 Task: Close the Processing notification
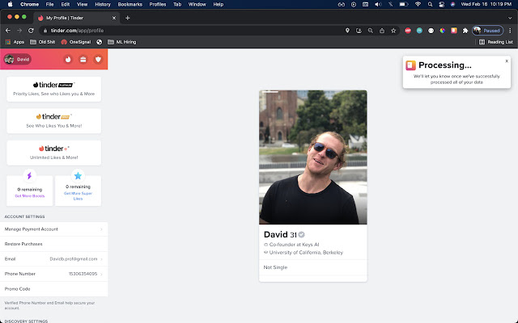coord(507,61)
